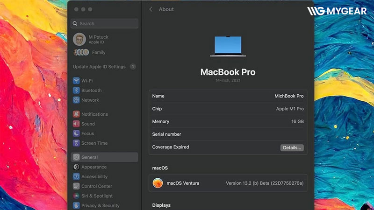
Task: Click the Displays section heading
Action: tap(161, 205)
